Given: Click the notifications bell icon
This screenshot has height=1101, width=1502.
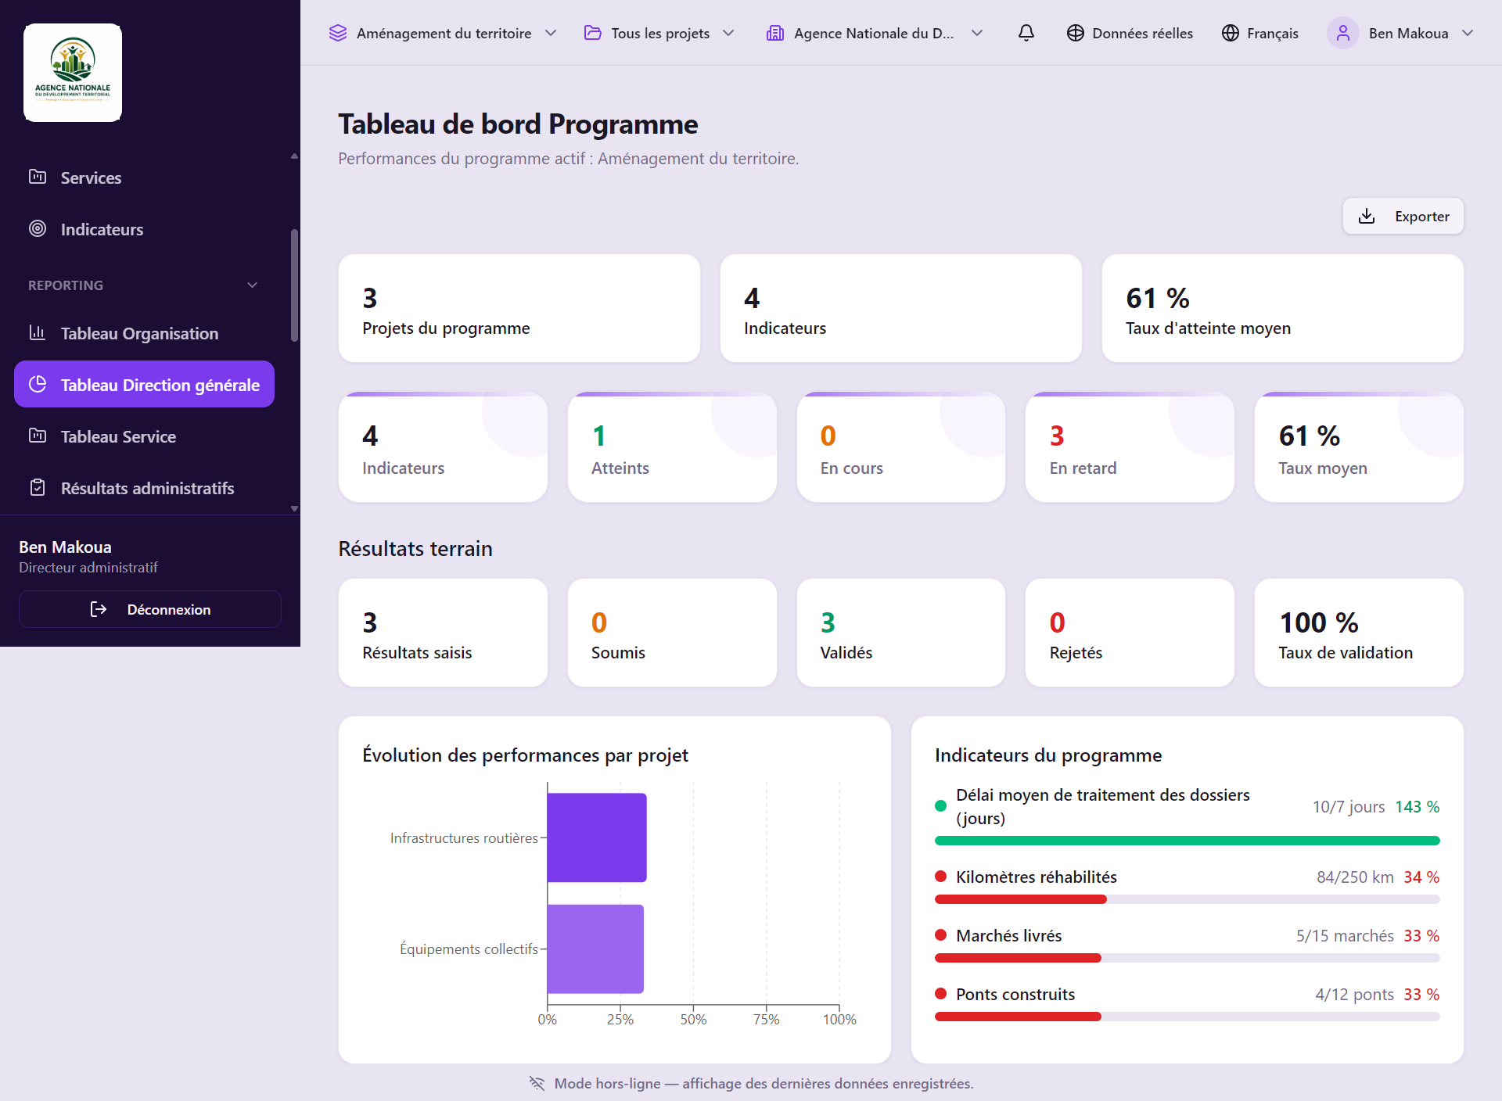Looking at the screenshot, I should [1026, 33].
